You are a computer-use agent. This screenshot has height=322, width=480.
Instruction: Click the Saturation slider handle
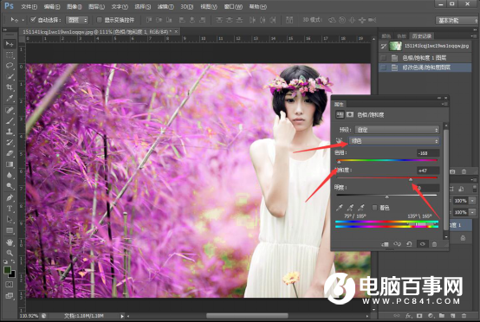coord(411,179)
